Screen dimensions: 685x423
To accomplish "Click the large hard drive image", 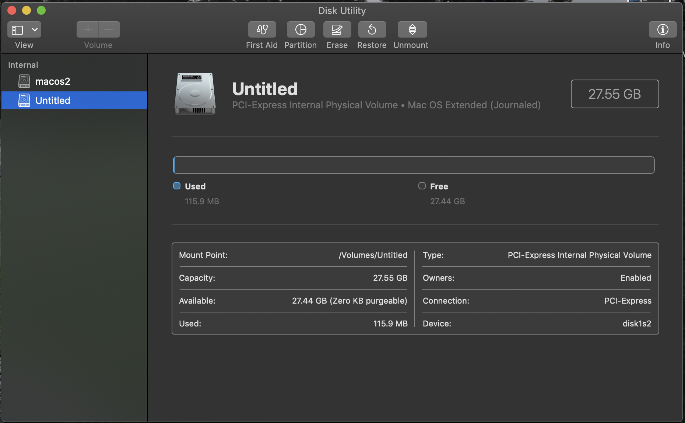I will [195, 94].
